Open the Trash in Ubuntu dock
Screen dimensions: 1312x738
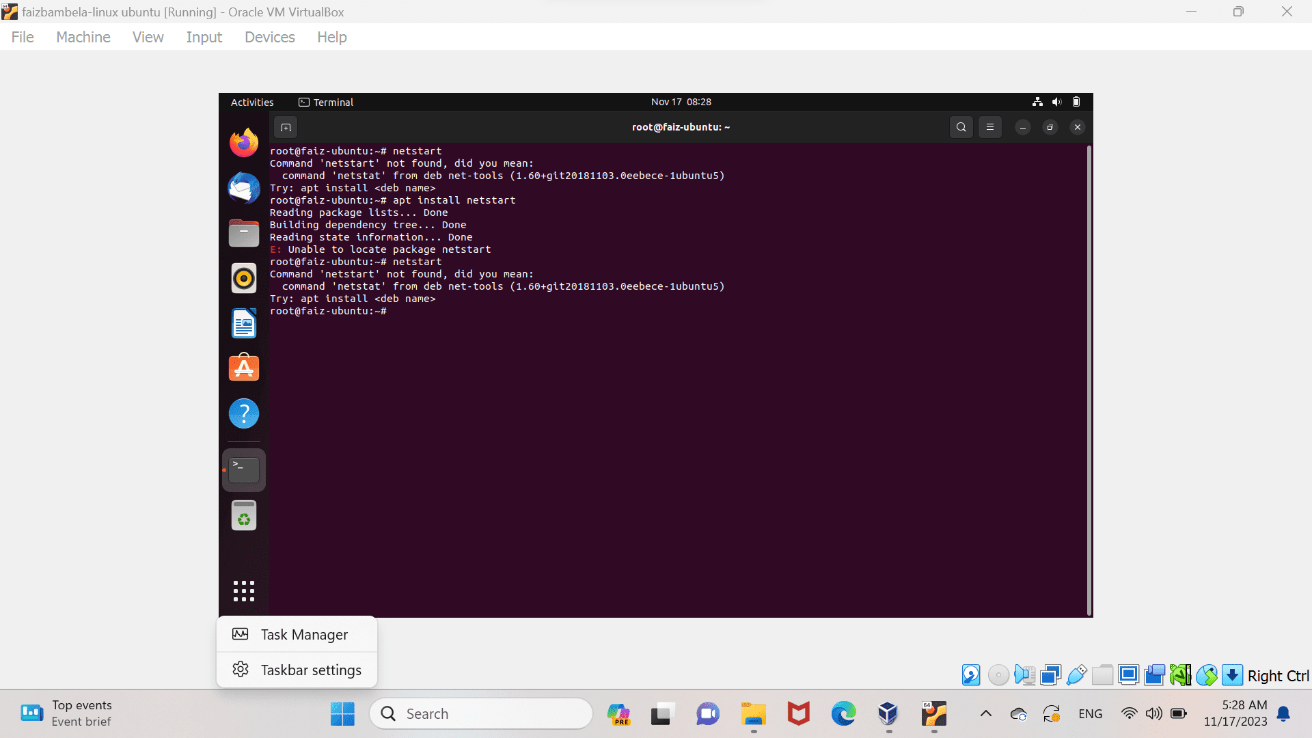(x=244, y=516)
